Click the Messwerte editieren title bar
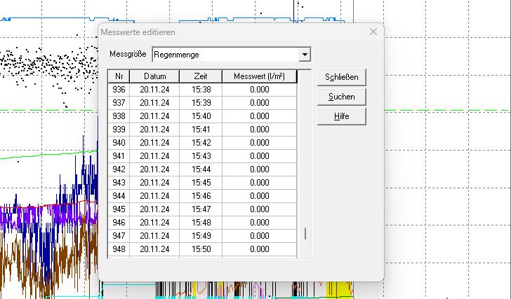This screenshot has width=511, height=299. point(225,32)
